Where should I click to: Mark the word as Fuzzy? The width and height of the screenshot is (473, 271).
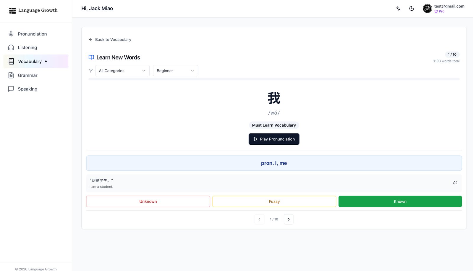coord(274,201)
